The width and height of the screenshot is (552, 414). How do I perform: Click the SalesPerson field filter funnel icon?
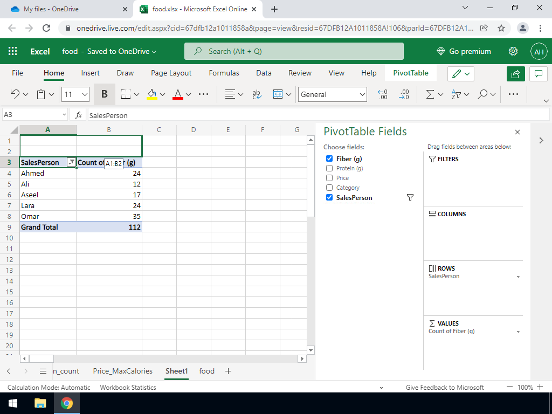[410, 197]
